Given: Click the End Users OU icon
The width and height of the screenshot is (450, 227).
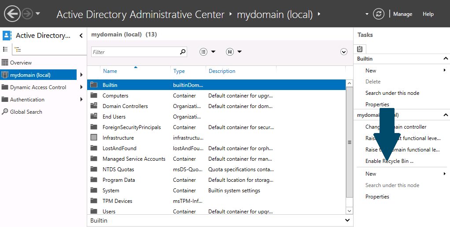Looking at the screenshot, I should tap(94, 116).
